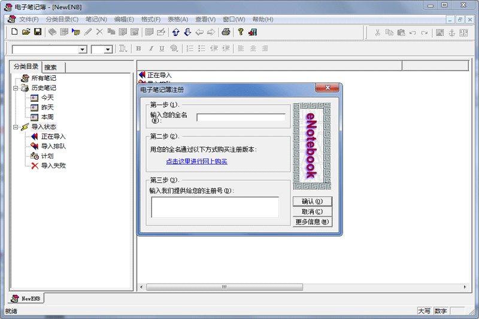479x319 pixels.
Task: Select 导入排队 in the tree
Action: tap(53, 146)
